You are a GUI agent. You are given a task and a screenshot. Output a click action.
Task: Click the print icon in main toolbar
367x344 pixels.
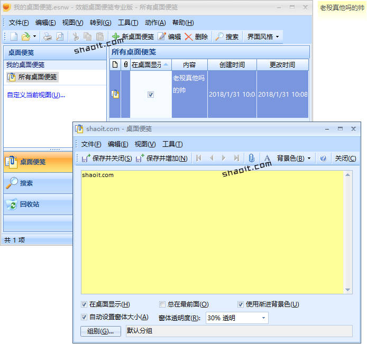pos(48,36)
